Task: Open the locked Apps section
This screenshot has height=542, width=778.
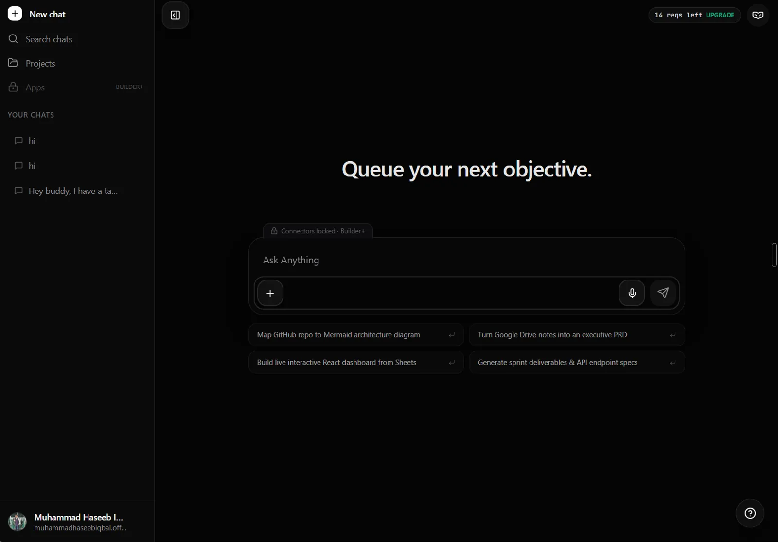Action: [35, 87]
